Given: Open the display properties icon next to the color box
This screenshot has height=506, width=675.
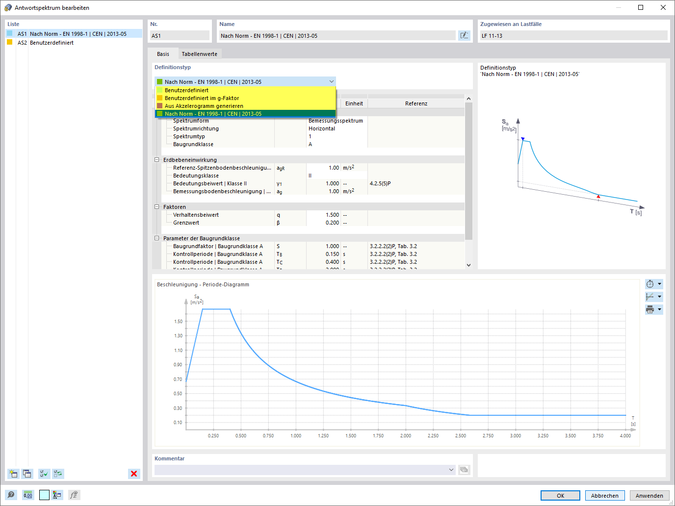Looking at the screenshot, I should pos(57,495).
